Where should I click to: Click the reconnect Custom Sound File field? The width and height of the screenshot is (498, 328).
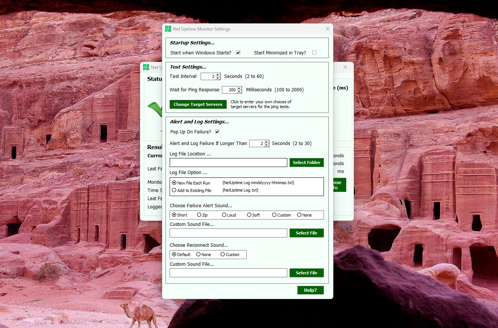[228, 273]
